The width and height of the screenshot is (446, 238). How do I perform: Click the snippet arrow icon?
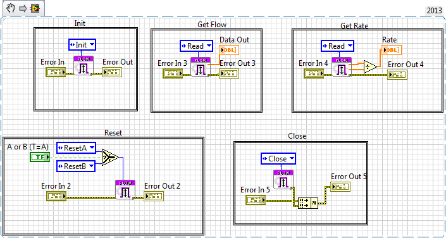[x=23, y=8]
